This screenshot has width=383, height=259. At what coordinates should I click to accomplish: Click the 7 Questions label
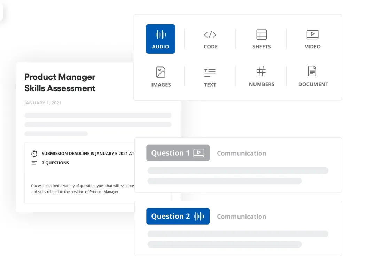[55, 163]
